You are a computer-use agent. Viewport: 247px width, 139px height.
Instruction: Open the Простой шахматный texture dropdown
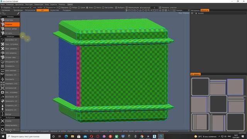[x=22, y=8]
